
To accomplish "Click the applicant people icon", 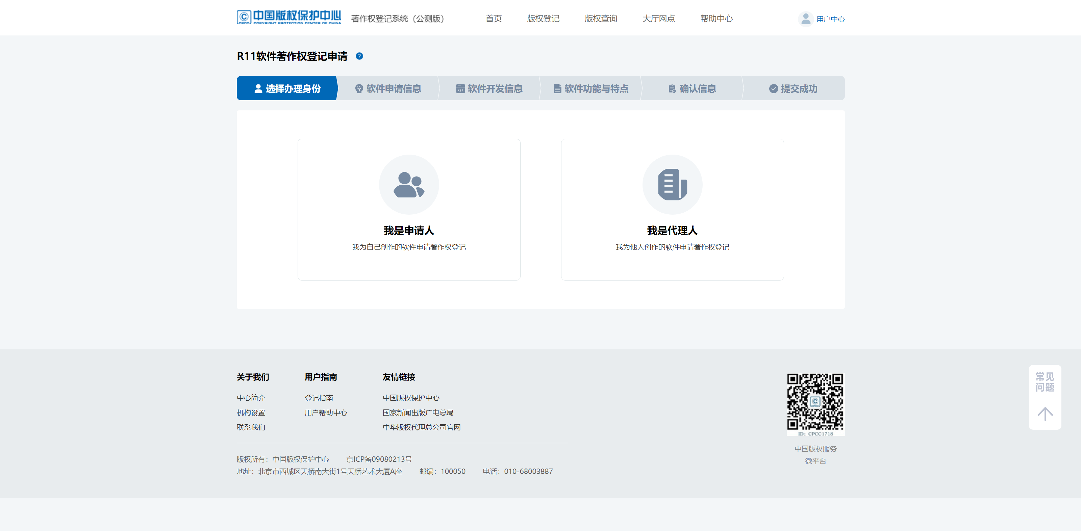I will click(409, 185).
